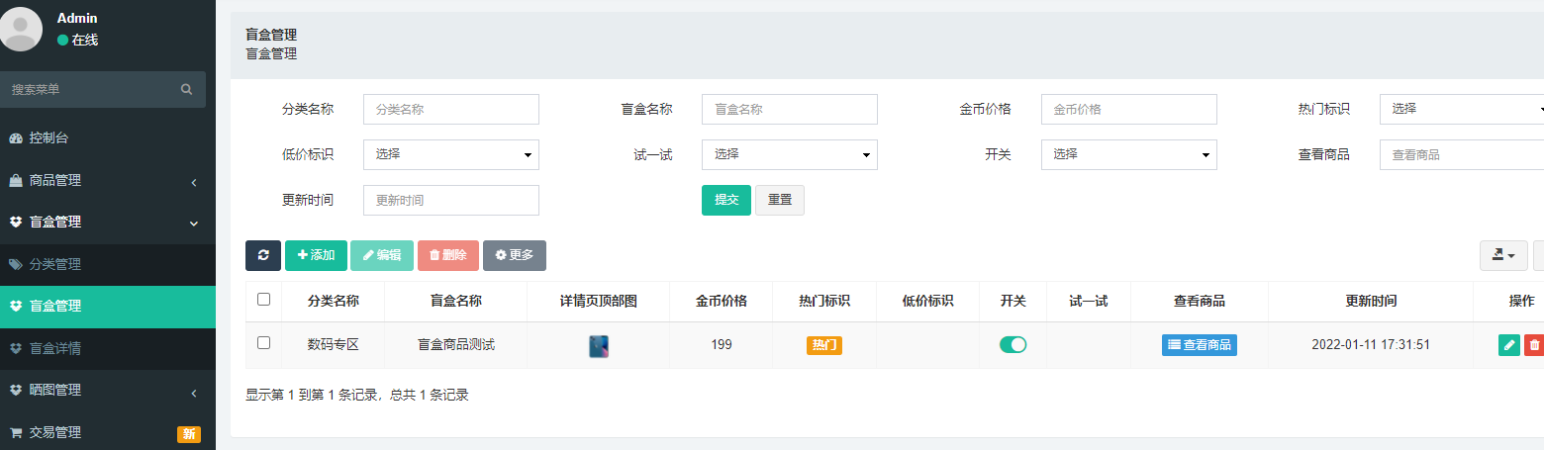1544x450 pixels.
Task: Click the Admin avatar picture
Action: click(22, 29)
